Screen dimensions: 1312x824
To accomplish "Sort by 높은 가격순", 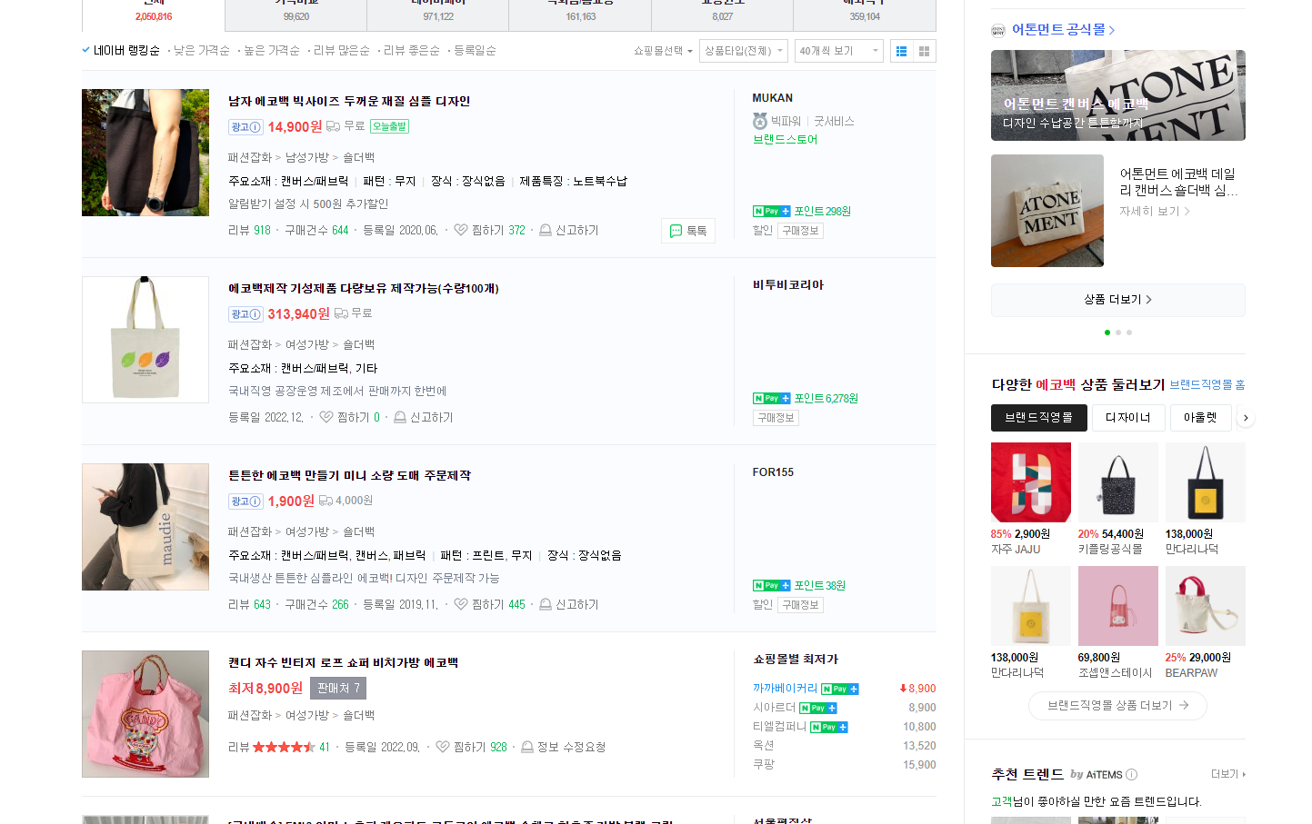I will click(272, 51).
